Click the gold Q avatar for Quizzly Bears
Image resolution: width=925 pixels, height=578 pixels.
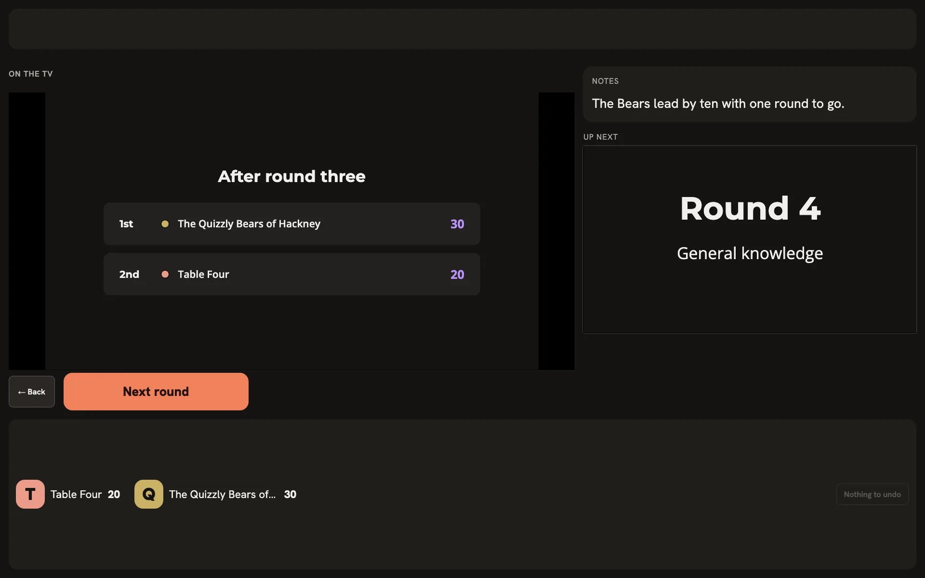click(x=149, y=494)
